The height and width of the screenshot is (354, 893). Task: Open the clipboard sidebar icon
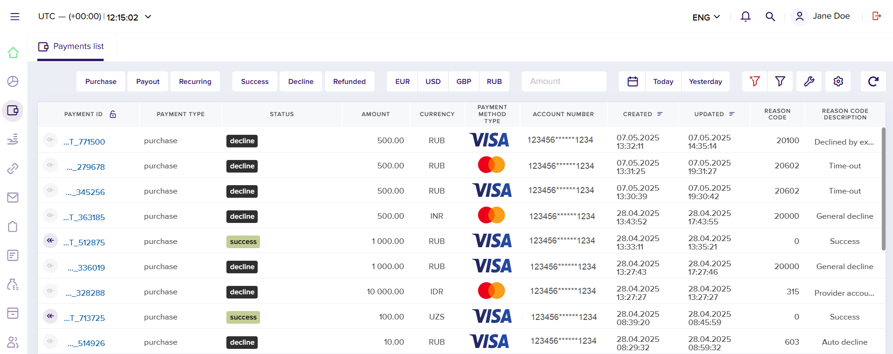[13, 227]
